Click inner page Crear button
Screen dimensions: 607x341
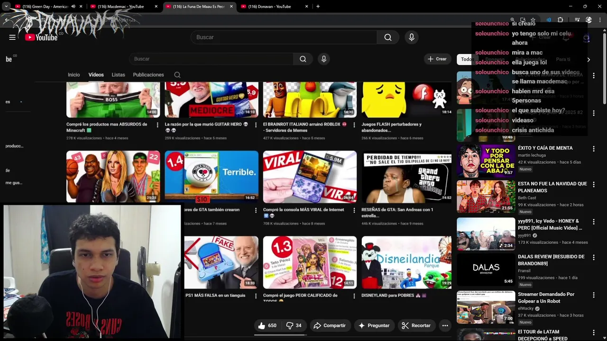(437, 59)
